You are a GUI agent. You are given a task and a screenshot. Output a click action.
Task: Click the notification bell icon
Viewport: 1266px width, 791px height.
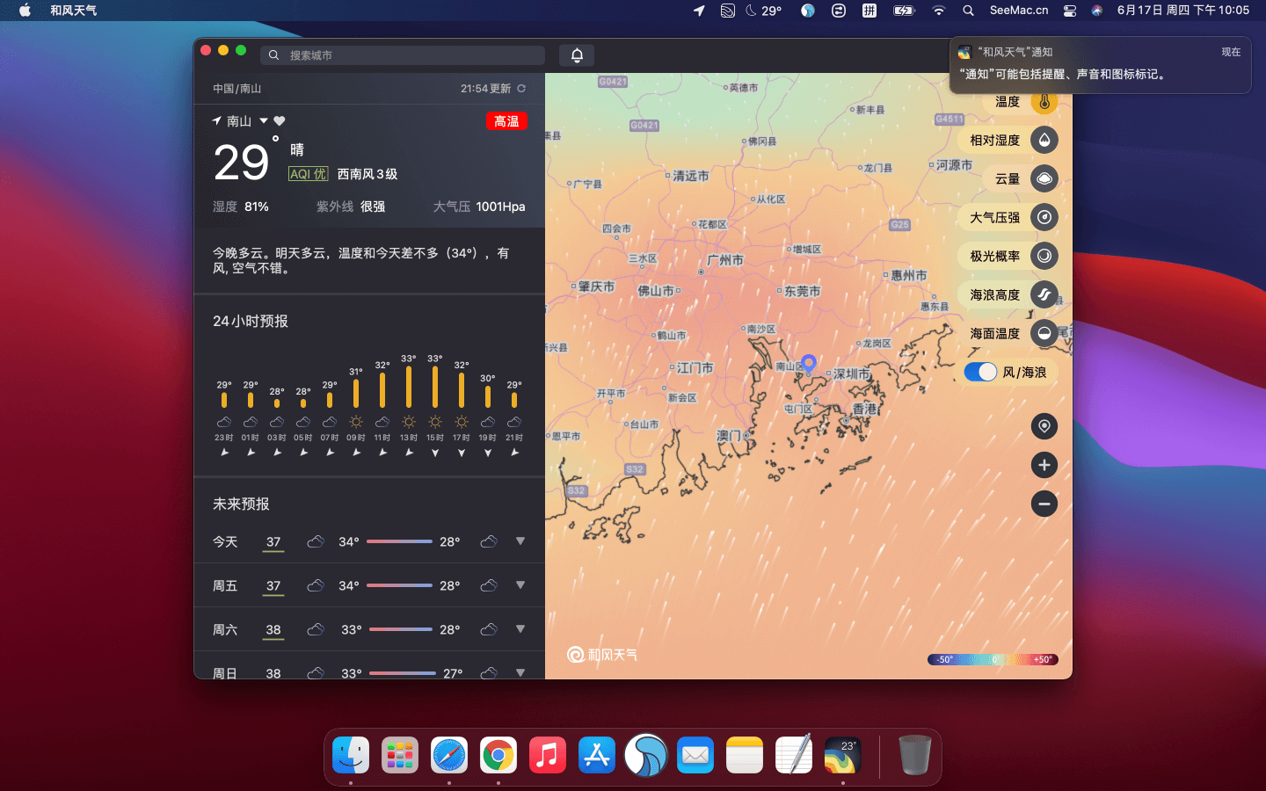(x=577, y=54)
